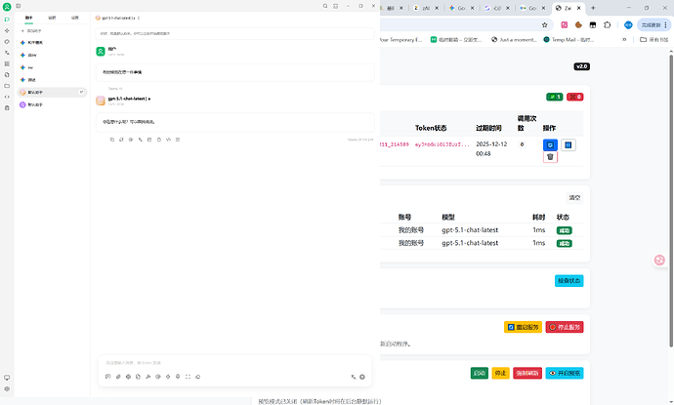Open translate tool in left sidebar
This screenshot has width=674, height=405.
pos(7,53)
